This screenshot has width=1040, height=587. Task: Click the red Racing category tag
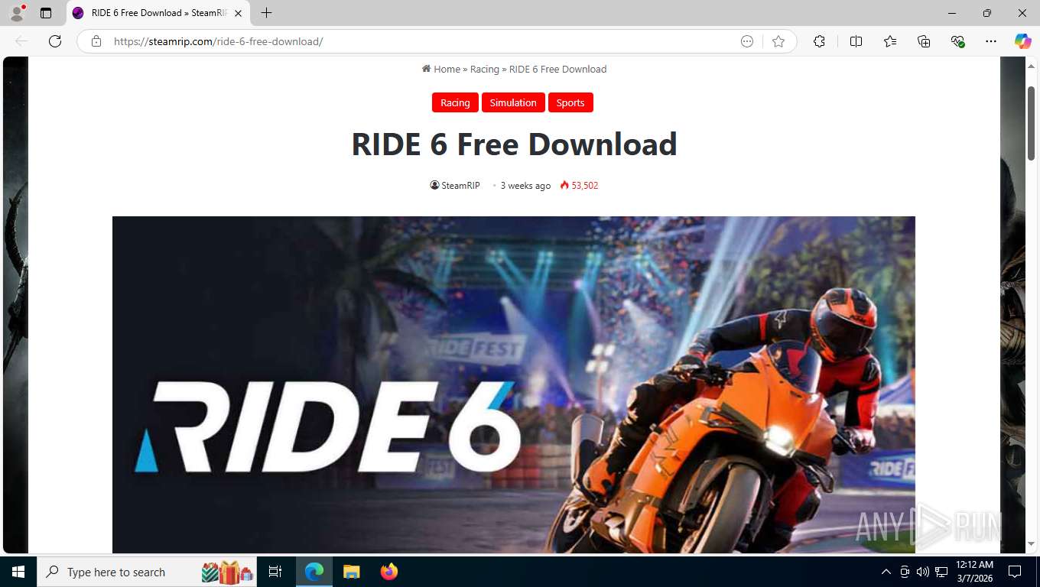pos(455,102)
